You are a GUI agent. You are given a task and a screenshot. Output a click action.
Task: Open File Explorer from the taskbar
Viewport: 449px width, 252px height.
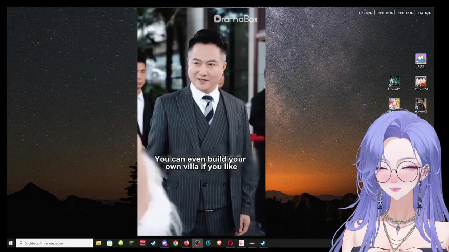coord(99,243)
